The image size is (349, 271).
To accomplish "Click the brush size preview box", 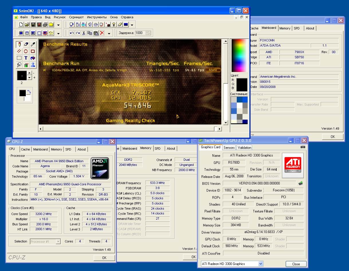I will (22, 75).
